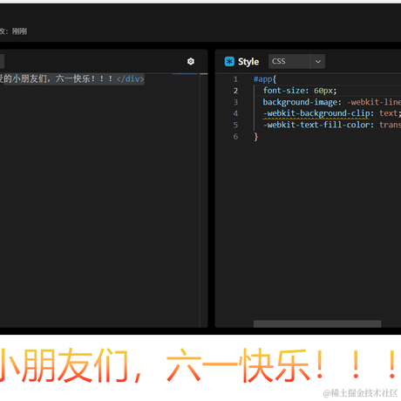
Task: Click the Style editor horizontal scrollbar
Action: pyautogui.click(x=317, y=323)
